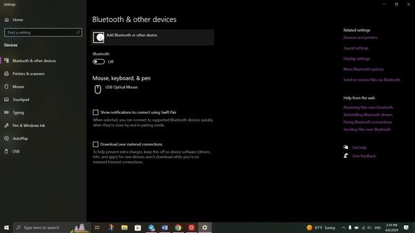415x233 pixels.
Task: Click the Find a setting search box
Action: pos(43,32)
